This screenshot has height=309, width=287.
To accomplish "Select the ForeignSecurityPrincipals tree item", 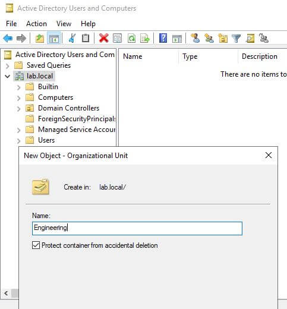I will point(77,119).
